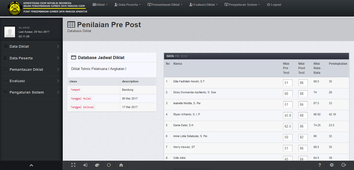This screenshot has height=170, width=354.
Task: Open the Data Peserta top menu dropdown
Action: pos(128,5)
